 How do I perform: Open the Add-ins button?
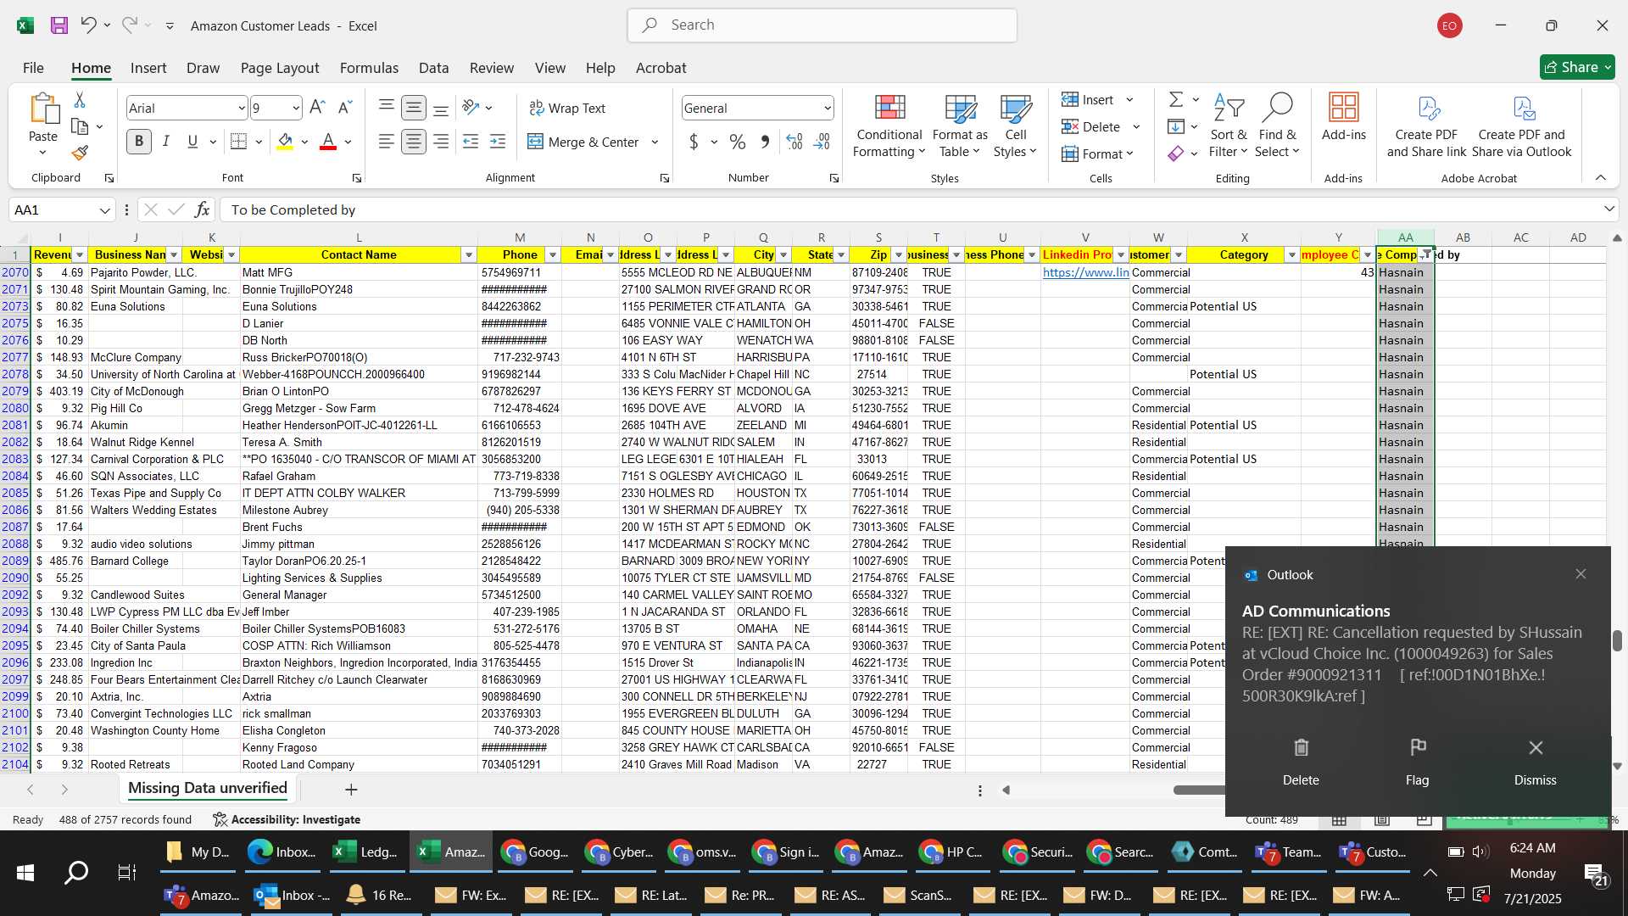coord(1343,117)
